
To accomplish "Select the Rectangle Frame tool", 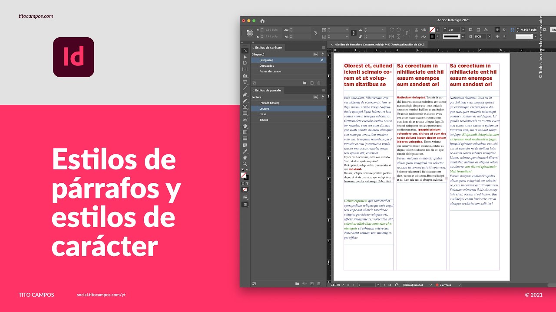I will (245, 107).
